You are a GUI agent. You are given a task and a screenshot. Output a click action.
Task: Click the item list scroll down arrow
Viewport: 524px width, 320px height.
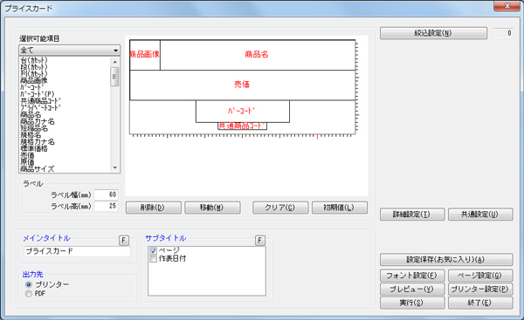(115, 167)
